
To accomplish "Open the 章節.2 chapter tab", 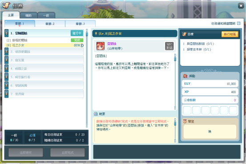I will coord(50,24).
